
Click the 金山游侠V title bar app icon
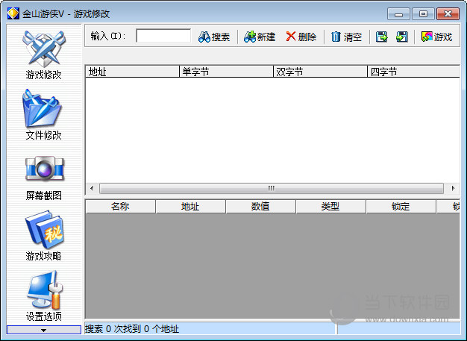(x=13, y=13)
